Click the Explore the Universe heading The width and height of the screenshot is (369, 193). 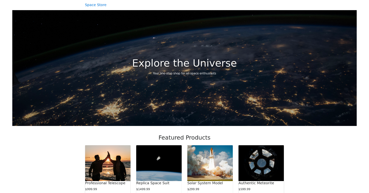coord(184,63)
